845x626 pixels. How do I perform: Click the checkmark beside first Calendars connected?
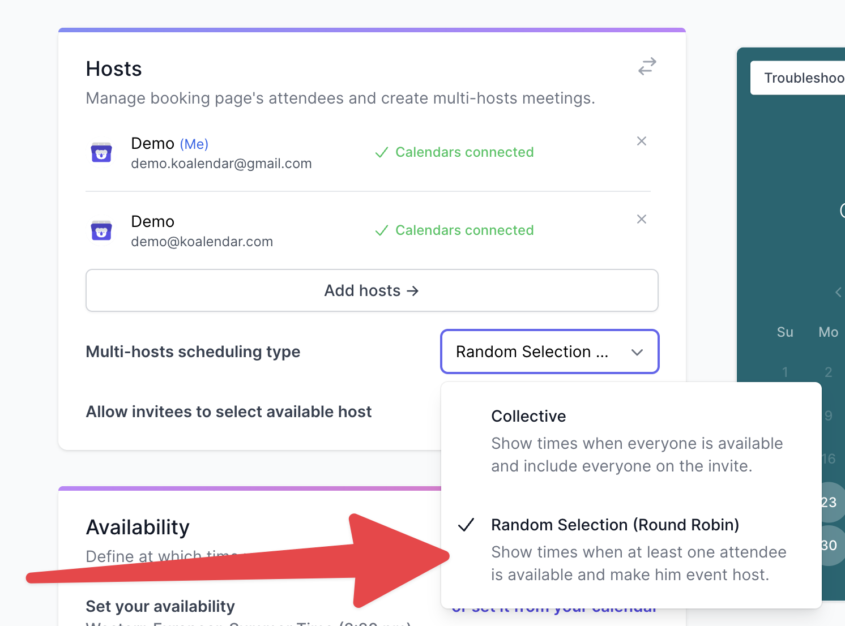click(382, 152)
